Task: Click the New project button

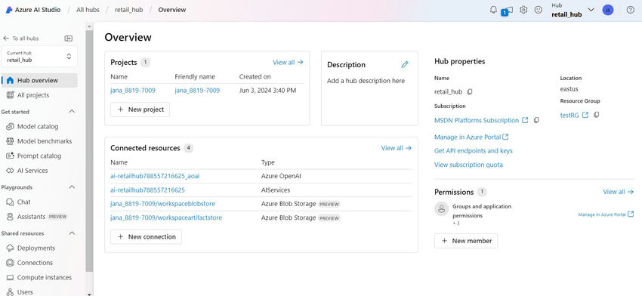Action: [140, 109]
